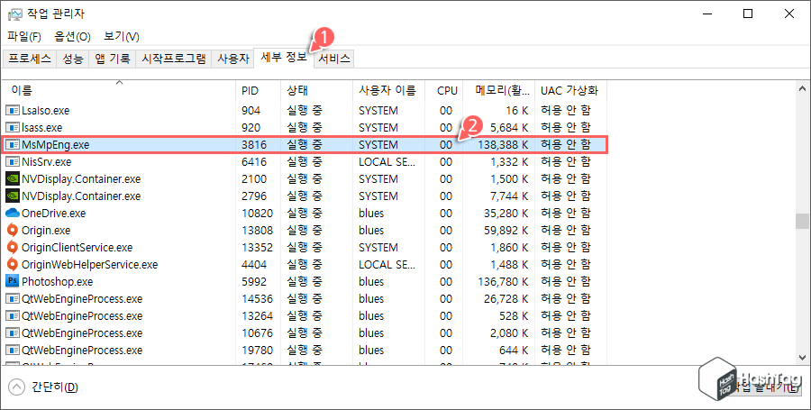Collapse view with 간단히(D) expander
Viewport: 811px width, 410px height.
[43, 387]
